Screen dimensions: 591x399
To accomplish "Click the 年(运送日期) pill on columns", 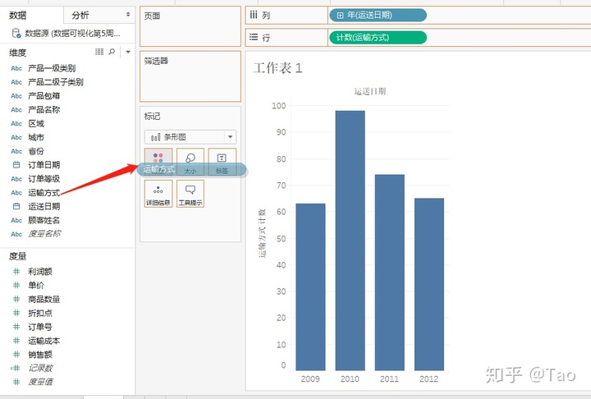I will (378, 15).
